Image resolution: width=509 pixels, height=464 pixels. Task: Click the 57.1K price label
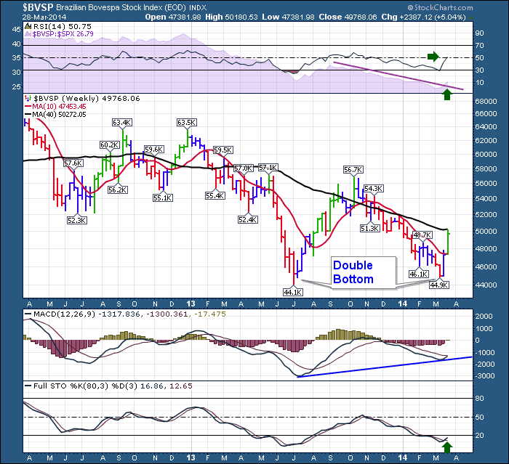click(268, 167)
